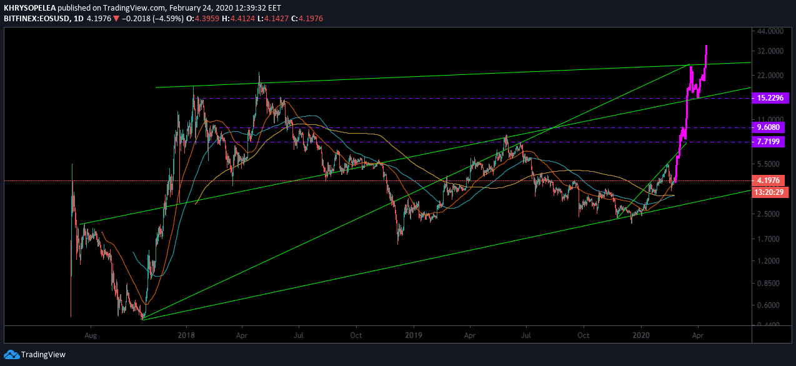
Task: Click the TradingView logo icon
Action: (11, 354)
